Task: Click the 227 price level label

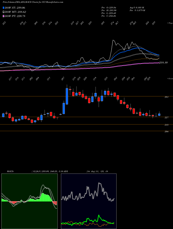Action: tap(166, 117)
